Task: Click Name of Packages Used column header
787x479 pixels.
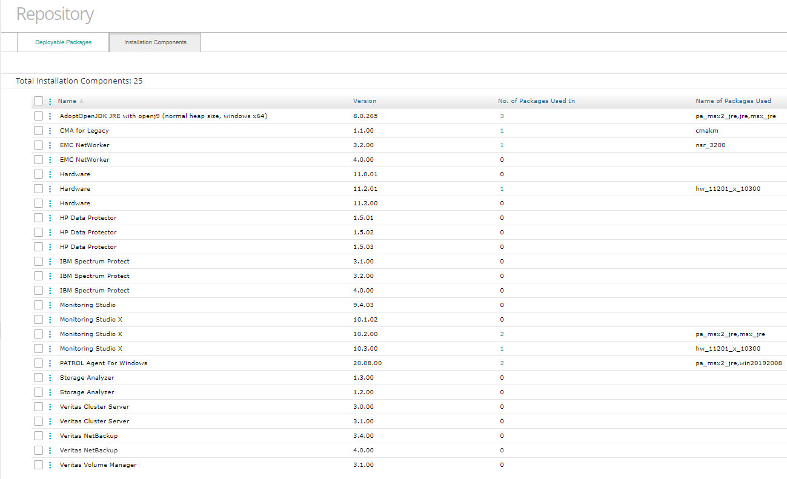Action: [x=733, y=101]
